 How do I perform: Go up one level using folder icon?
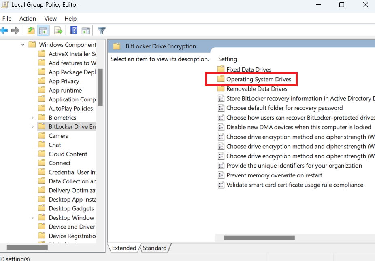[x=31, y=31]
